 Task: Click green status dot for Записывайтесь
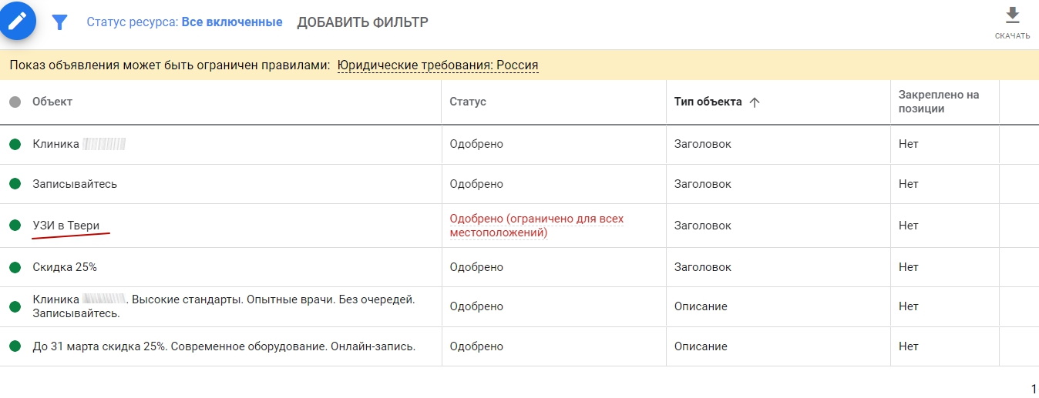15,184
